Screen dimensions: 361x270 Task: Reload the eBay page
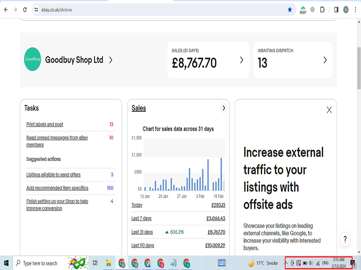25,10
